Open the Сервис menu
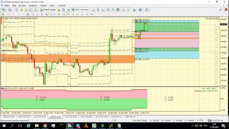 click(x=43, y=6)
